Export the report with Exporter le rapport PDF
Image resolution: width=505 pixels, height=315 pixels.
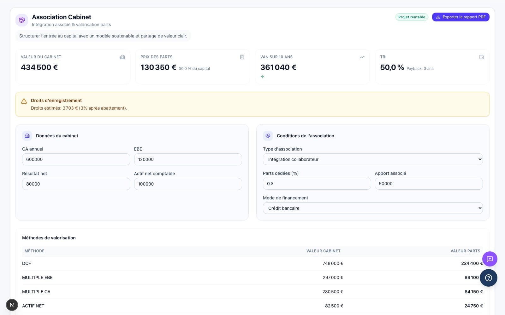[x=460, y=17]
